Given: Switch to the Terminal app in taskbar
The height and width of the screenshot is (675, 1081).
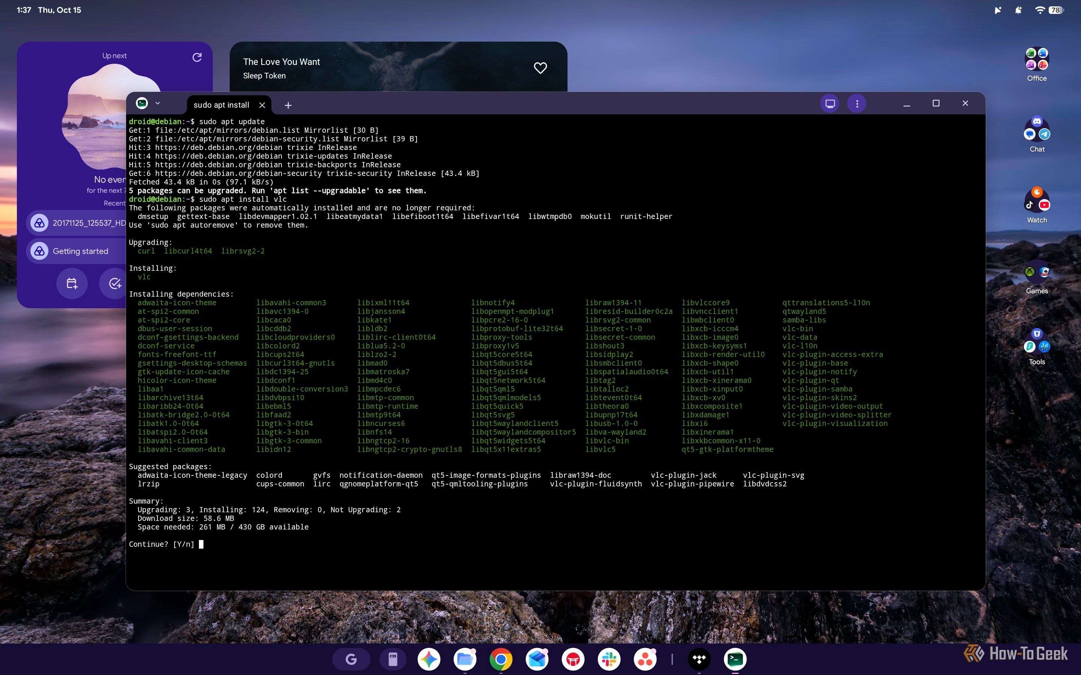Looking at the screenshot, I should coord(735,659).
